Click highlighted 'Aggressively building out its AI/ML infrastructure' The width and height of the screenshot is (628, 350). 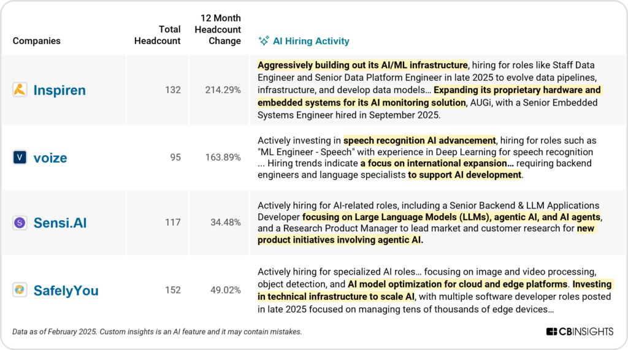[362, 65]
